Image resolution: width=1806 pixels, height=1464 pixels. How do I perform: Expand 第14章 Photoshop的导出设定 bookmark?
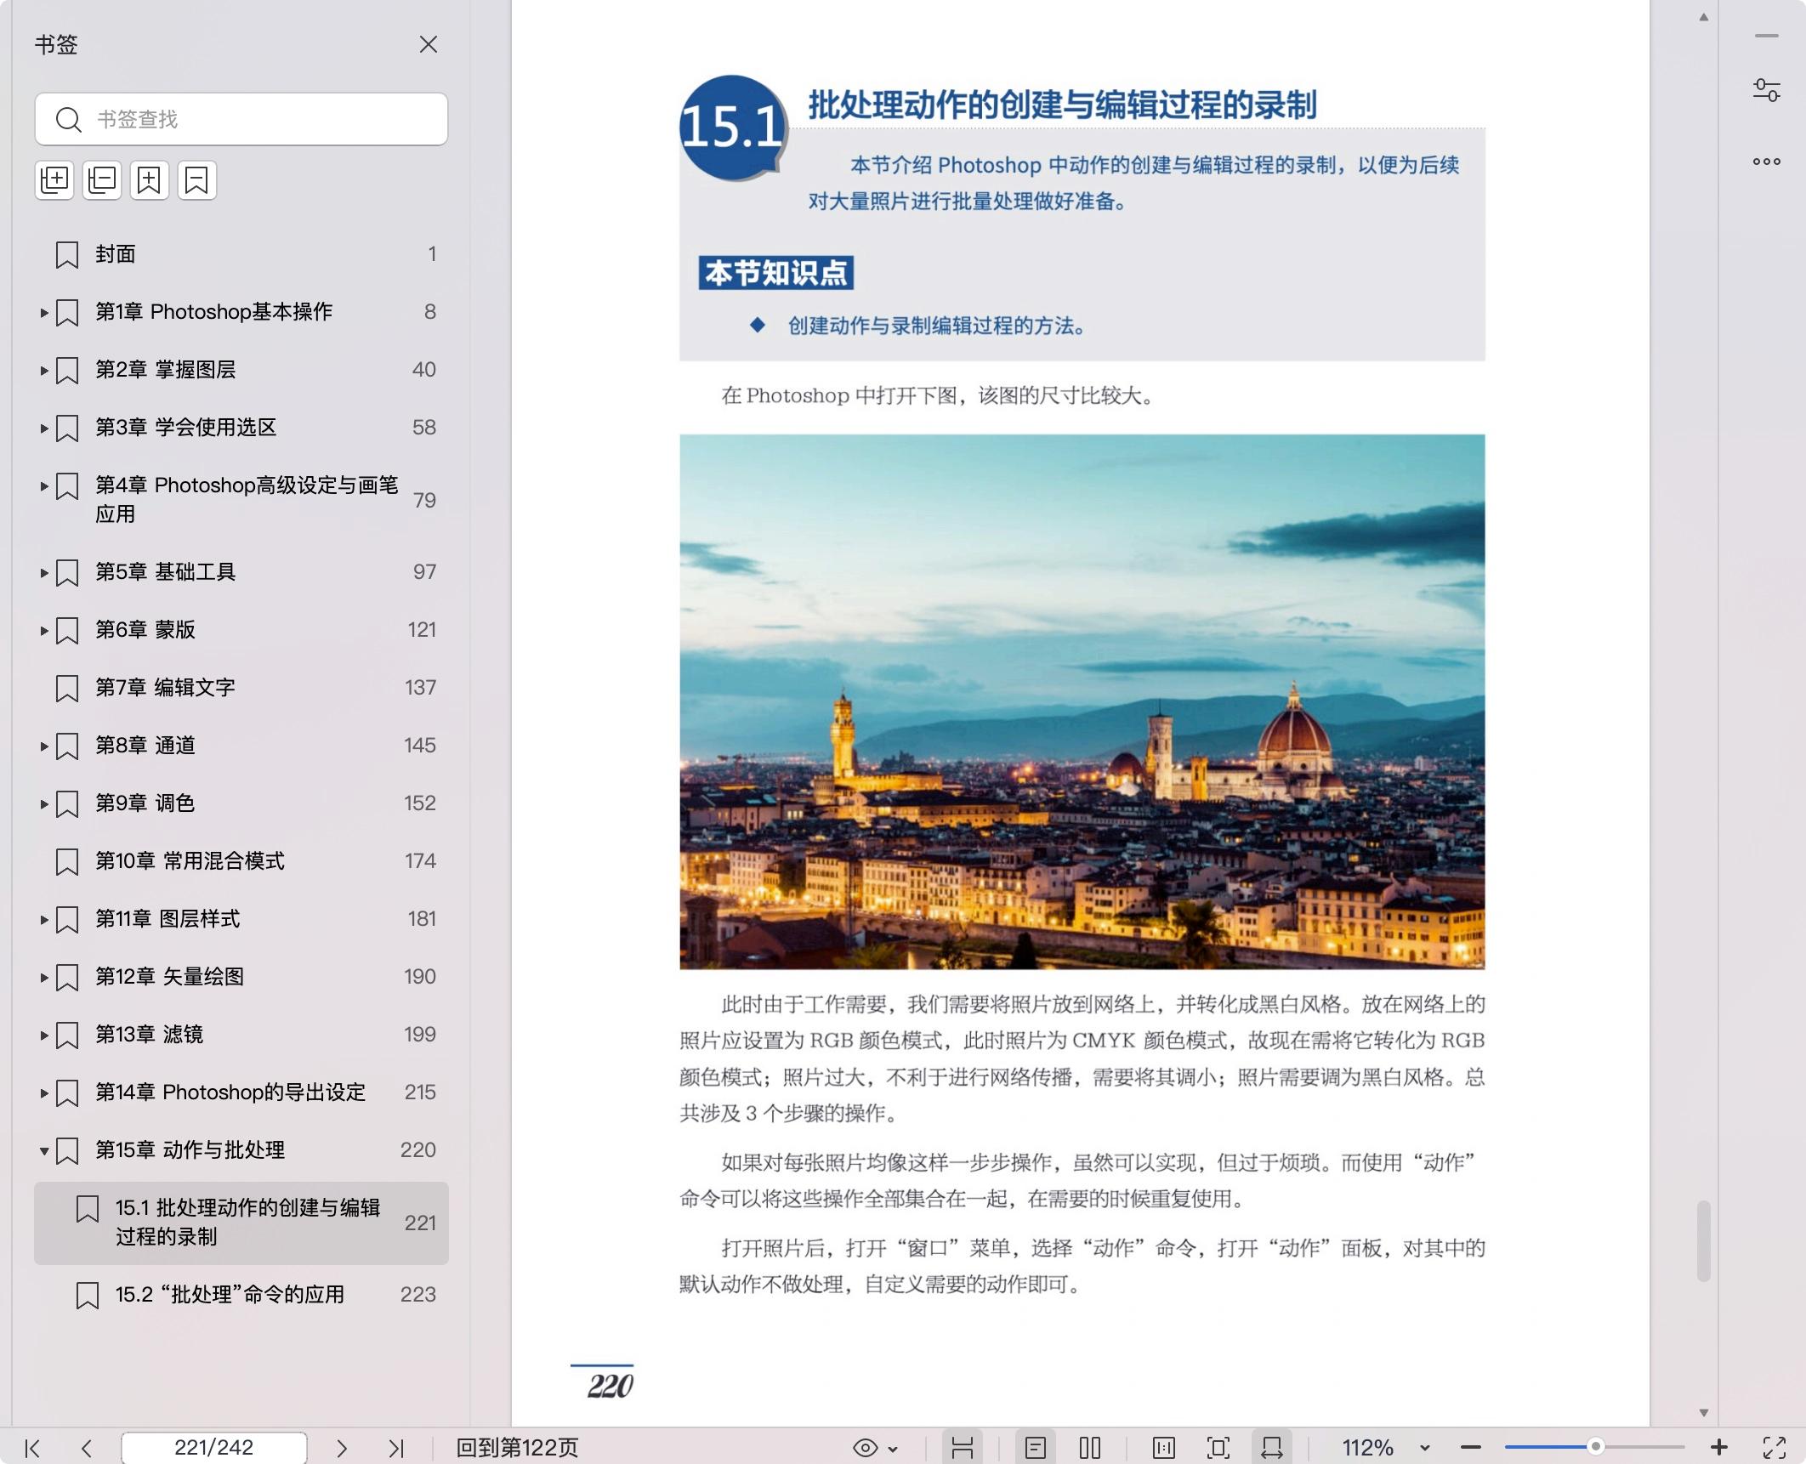43,1093
